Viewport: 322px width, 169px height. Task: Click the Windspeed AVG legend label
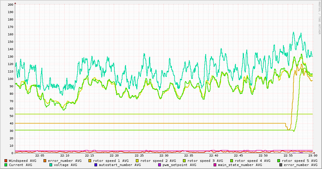[22, 161]
